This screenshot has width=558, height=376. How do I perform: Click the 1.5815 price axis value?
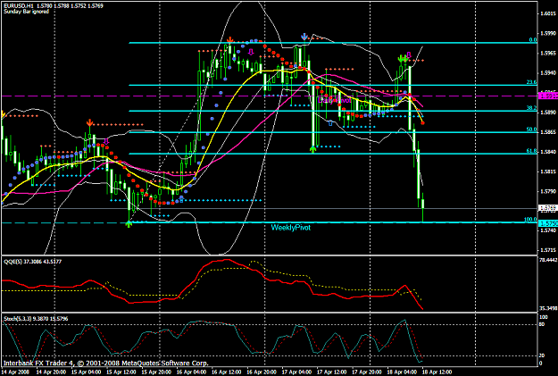(548, 171)
